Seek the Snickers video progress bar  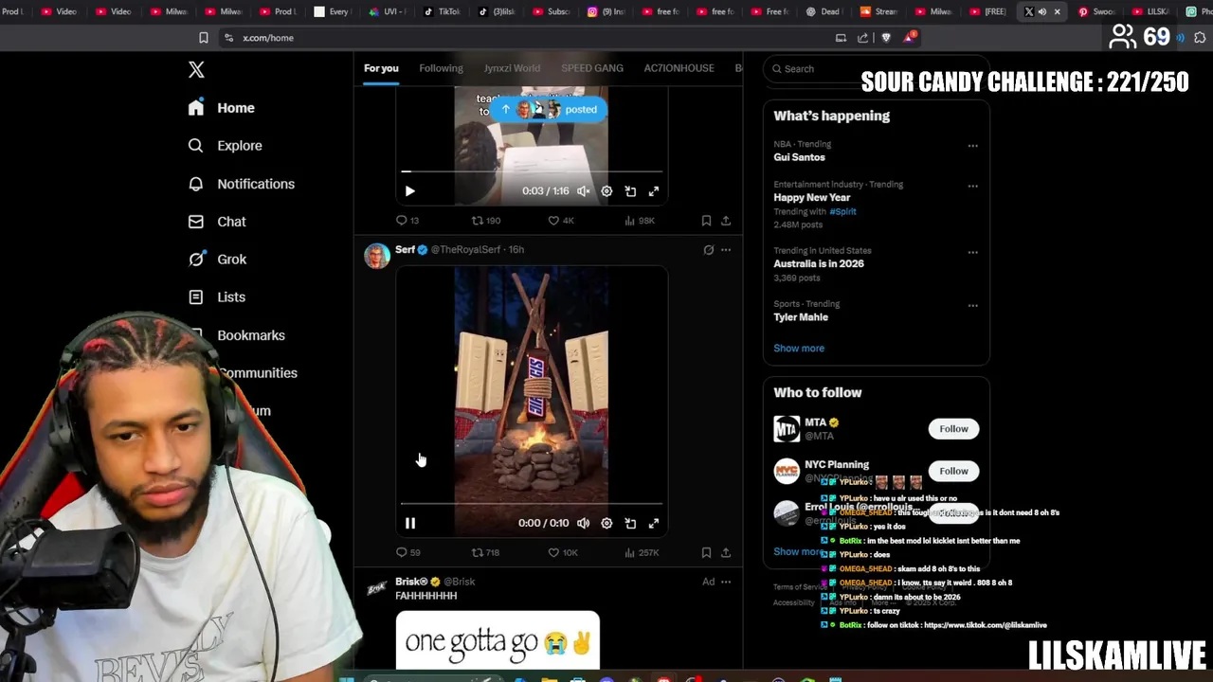[532, 503]
